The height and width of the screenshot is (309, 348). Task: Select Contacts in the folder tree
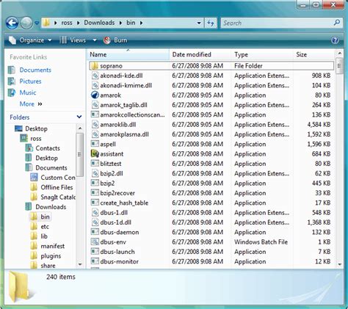[48, 148]
